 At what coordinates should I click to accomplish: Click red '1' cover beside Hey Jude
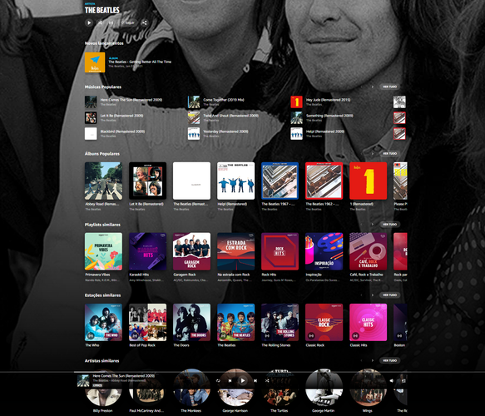[x=296, y=102]
